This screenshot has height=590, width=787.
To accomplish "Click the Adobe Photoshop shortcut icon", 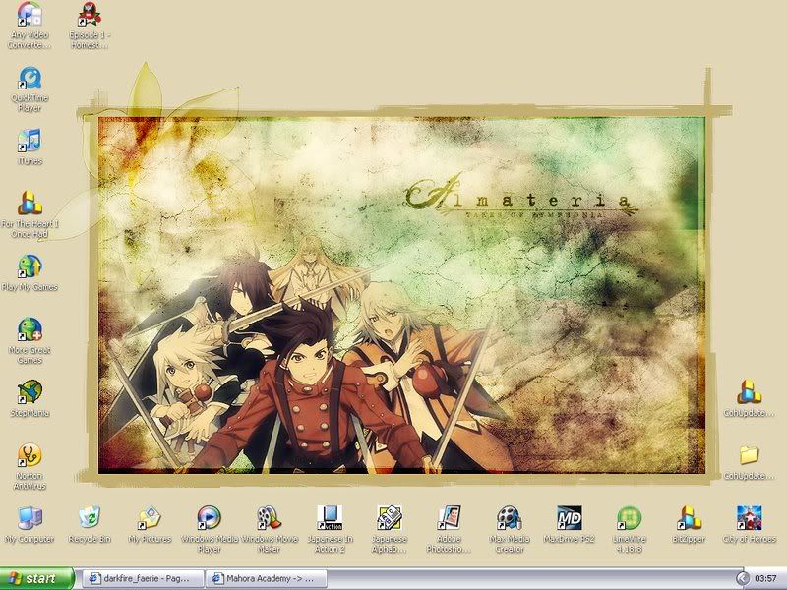I will (x=449, y=518).
